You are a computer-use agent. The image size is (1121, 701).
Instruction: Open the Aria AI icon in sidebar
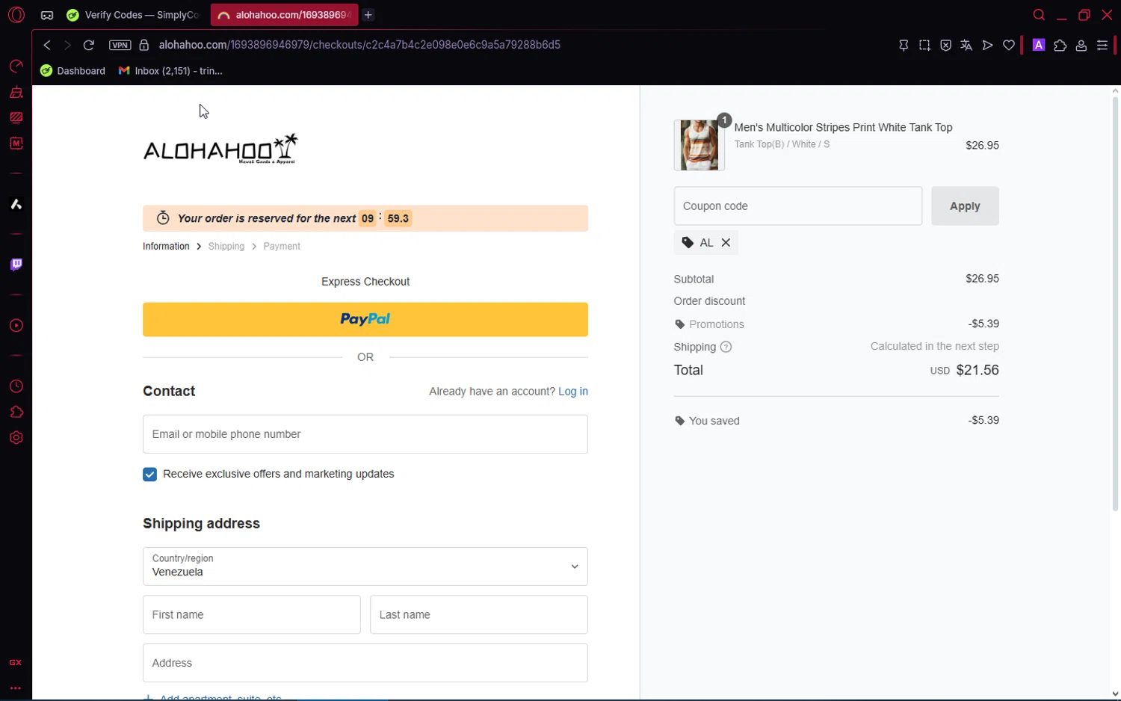pos(16,204)
